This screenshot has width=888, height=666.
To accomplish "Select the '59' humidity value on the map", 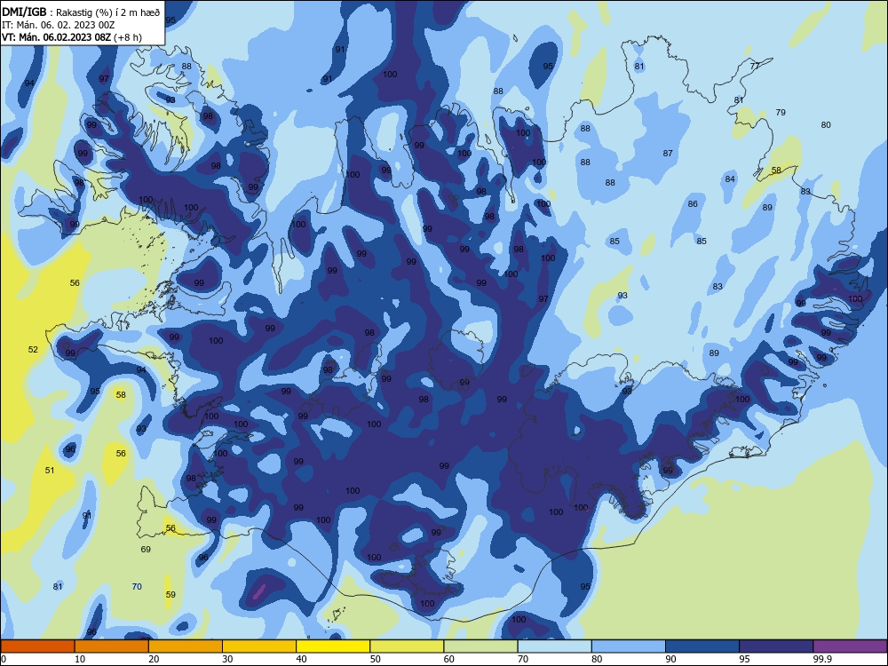I will click(171, 595).
